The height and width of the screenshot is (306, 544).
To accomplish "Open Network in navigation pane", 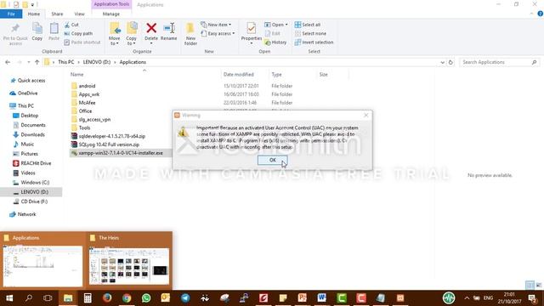I will pyautogui.click(x=23, y=214).
